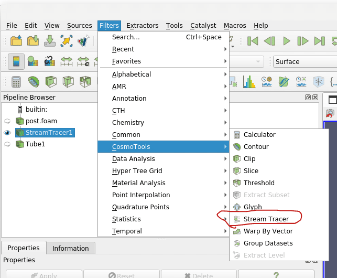Open the Surface representation dropdown
337x278 pixels.
305,62
